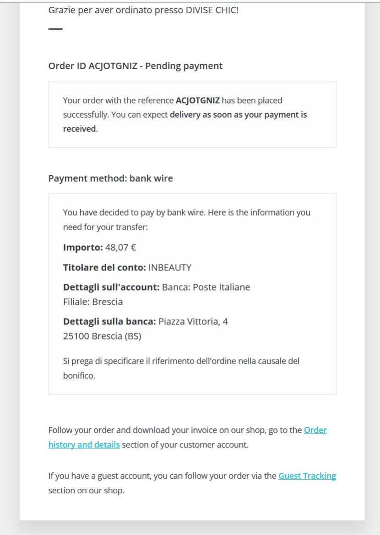The image size is (380, 535).
Task: Click the bold delivery-after-payment text
Action: [238, 114]
